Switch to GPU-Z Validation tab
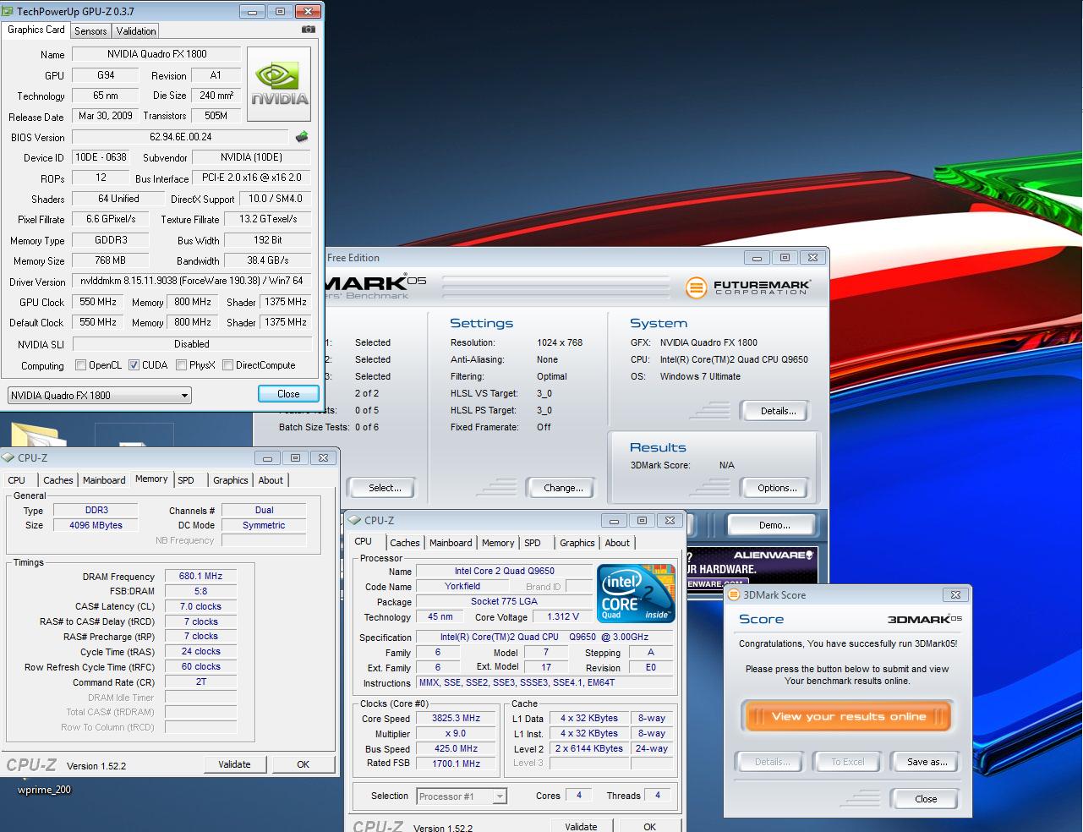This screenshot has width=1083, height=832. [x=136, y=31]
